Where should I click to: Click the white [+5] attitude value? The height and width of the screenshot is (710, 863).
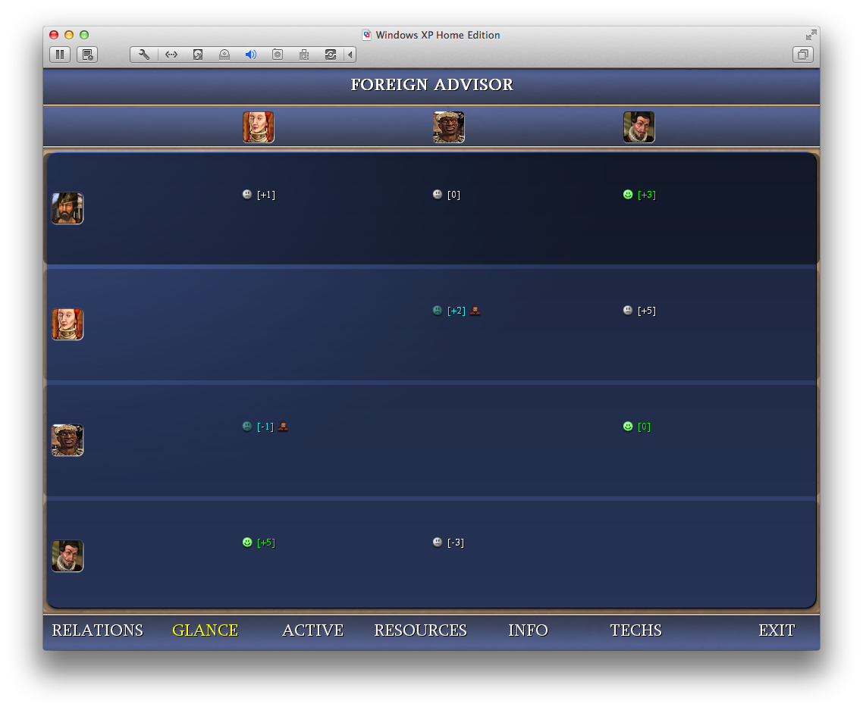click(x=647, y=311)
